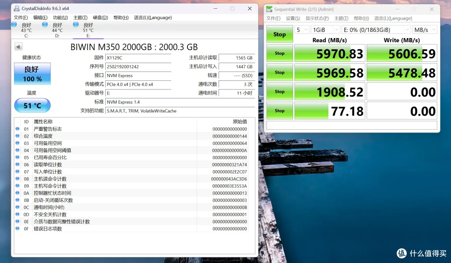Open the drive selector showing E: 0% (0/1863GiB)
Viewport: 451px width, 263px height.
376,30
